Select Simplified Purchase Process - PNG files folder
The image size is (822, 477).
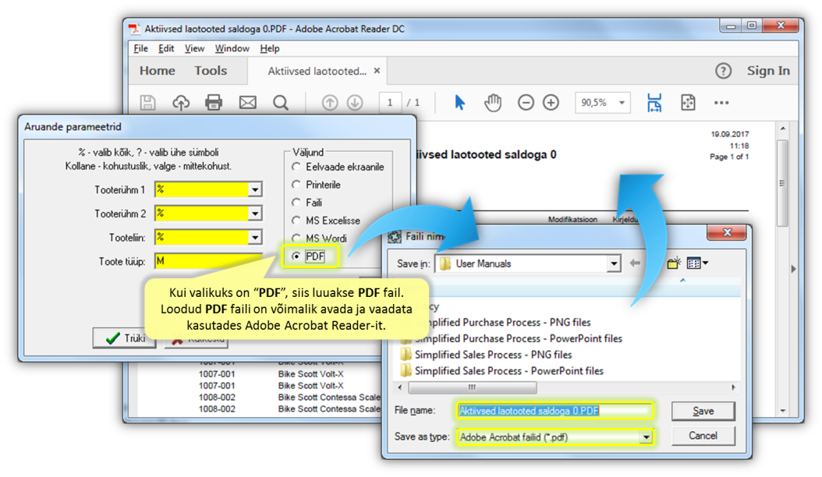(503, 323)
